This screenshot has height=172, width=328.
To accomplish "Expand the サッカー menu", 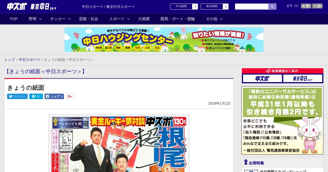I will pos(60,19).
